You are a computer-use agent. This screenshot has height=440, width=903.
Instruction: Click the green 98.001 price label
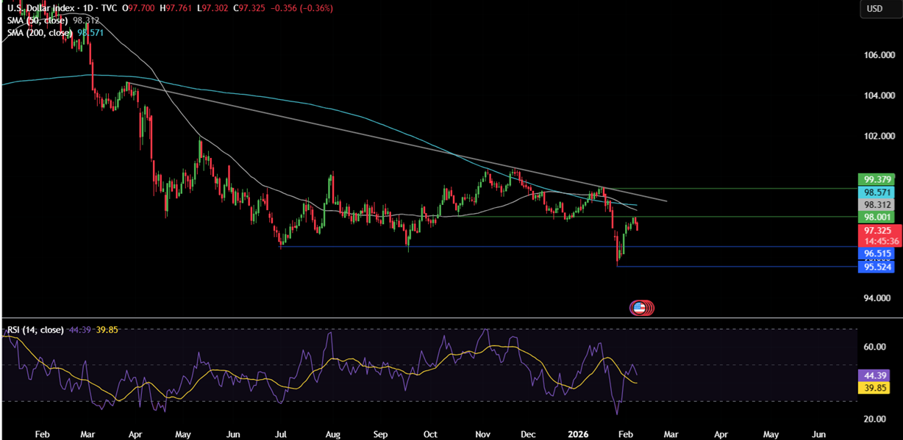[x=878, y=217]
